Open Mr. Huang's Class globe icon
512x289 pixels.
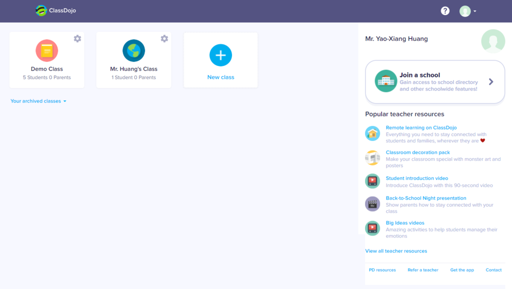(133, 50)
